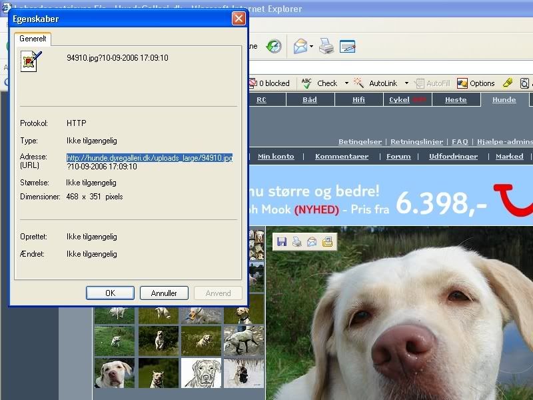
Task: Click the Edit page toolbar icon
Action: coord(347,46)
